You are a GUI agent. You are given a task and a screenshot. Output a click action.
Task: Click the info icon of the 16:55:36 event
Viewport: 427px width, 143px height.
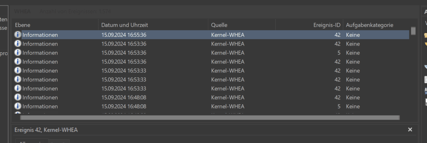[18, 35]
